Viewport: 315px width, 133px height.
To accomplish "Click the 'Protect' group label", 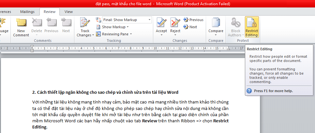I will (x=243, y=41).
